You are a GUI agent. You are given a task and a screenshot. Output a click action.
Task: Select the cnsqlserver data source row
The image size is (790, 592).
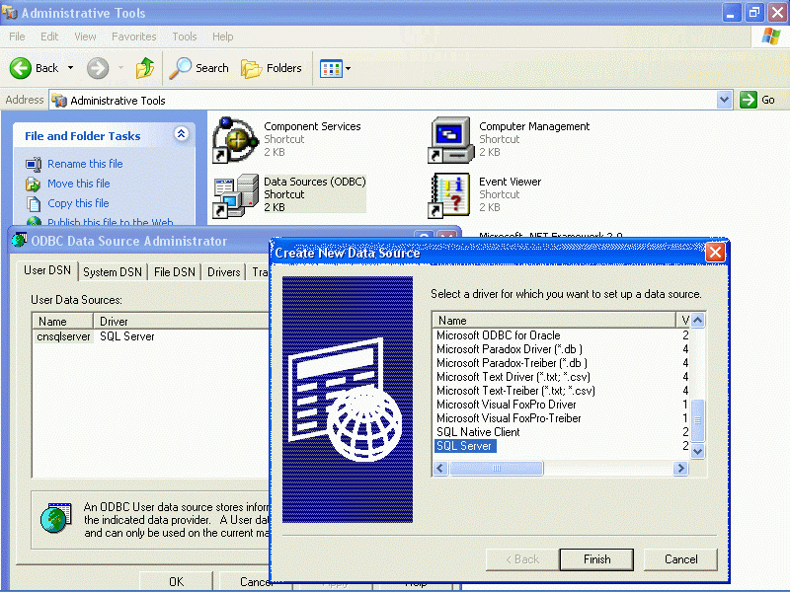(x=63, y=336)
